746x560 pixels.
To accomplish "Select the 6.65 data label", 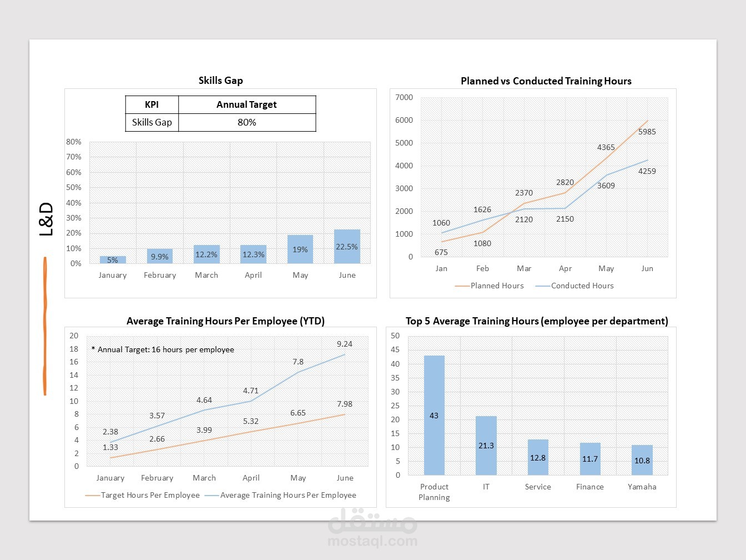I will (x=298, y=413).
